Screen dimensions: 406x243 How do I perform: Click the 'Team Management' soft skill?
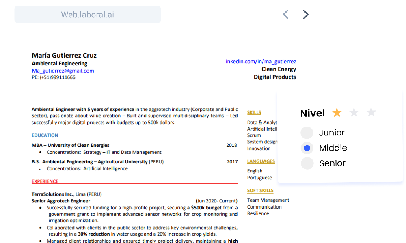268,200
